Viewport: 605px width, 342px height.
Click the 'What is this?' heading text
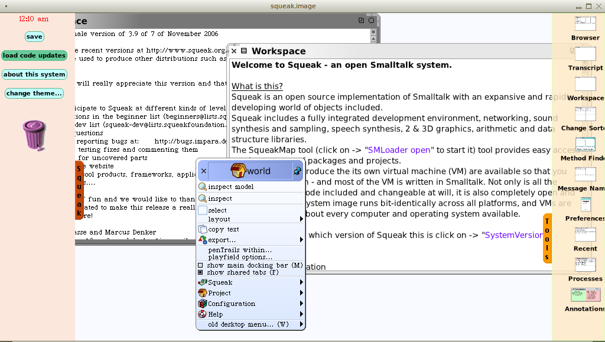click(257, 86)
